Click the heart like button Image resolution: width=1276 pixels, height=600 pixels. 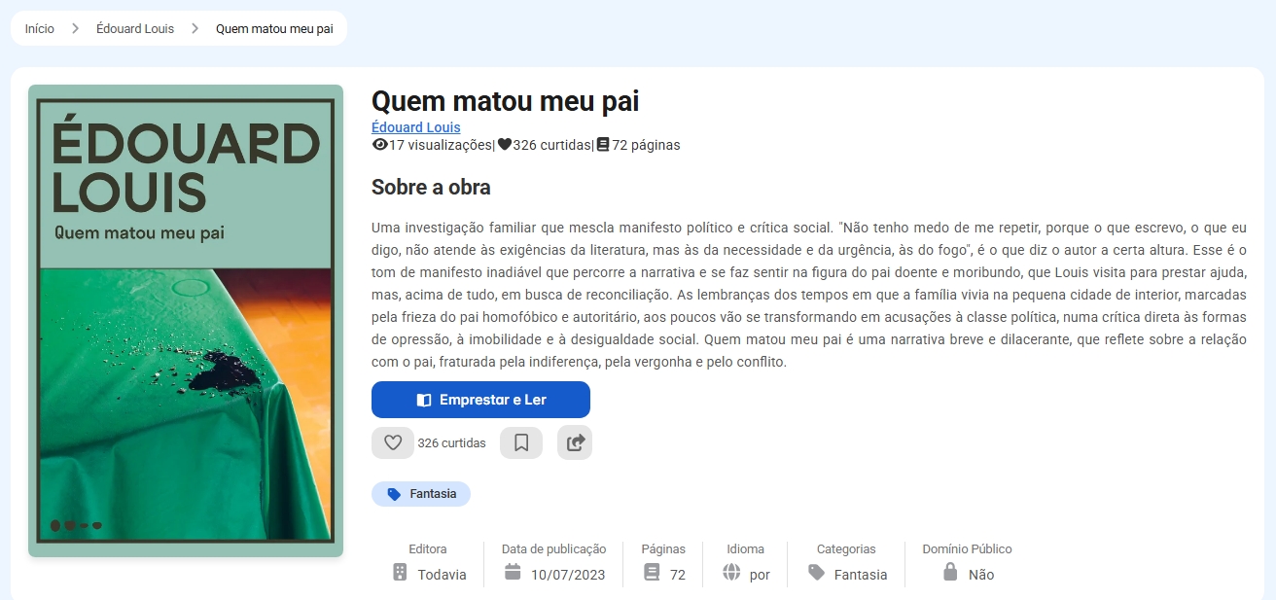pos(393,443)
